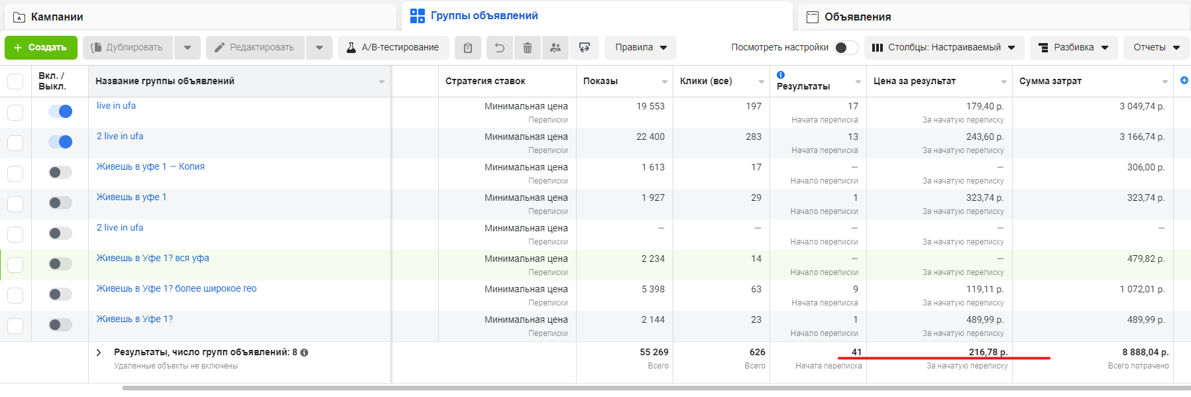Click the info icon above Результаты header
1191x397 pixels.
[x=781, y=75]
